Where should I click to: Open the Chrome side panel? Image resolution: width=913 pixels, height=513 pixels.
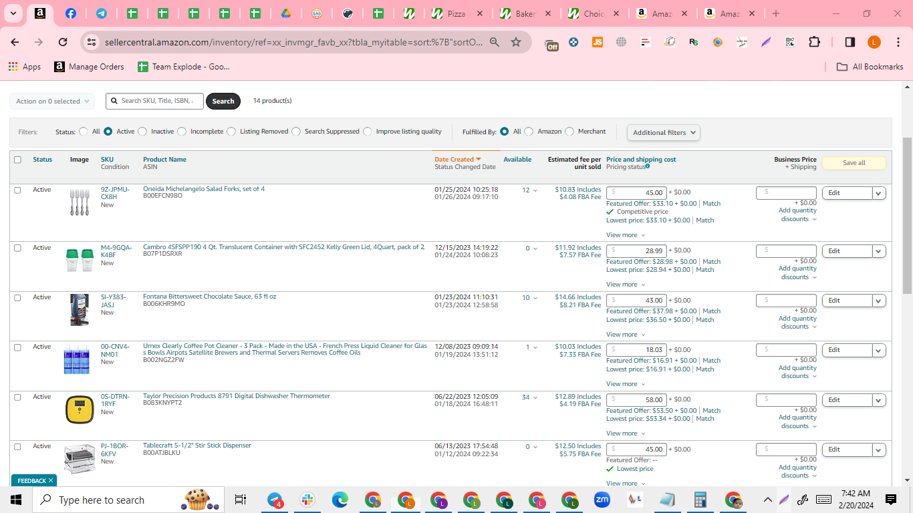850,42
